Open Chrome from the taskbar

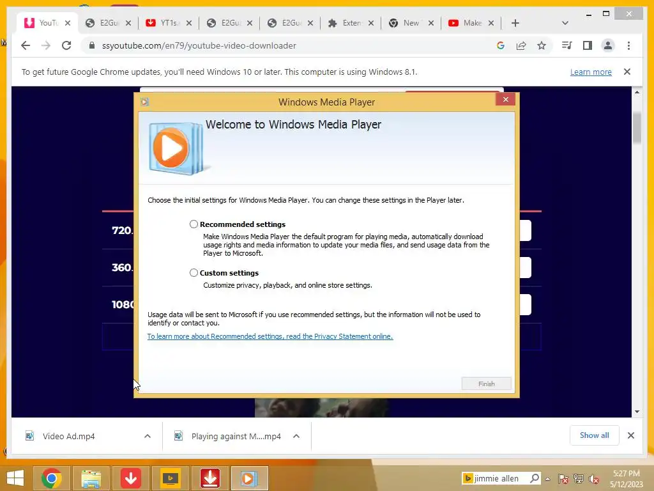[52, 478]
